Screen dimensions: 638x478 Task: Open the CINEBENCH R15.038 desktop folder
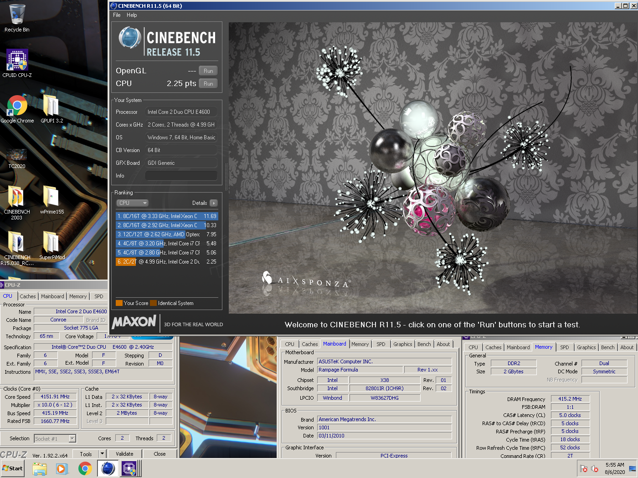click(17, 248)
